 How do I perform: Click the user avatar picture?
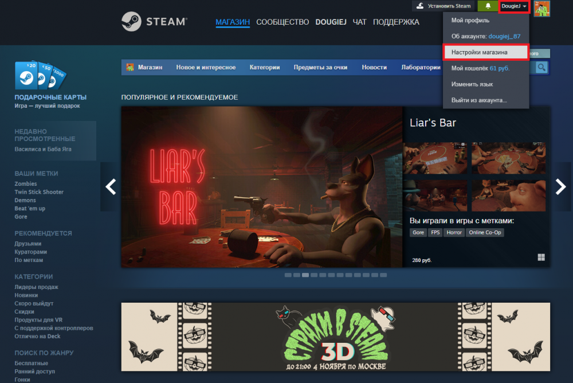(x=542, y=9)
